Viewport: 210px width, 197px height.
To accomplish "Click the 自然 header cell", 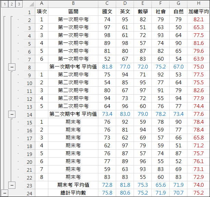I will tap(178, 12).
